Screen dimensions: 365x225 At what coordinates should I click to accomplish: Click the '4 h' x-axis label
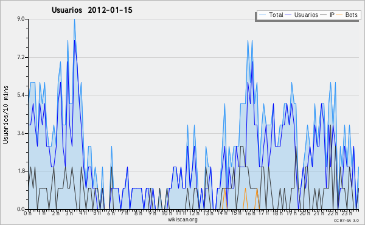click(83, 213)
